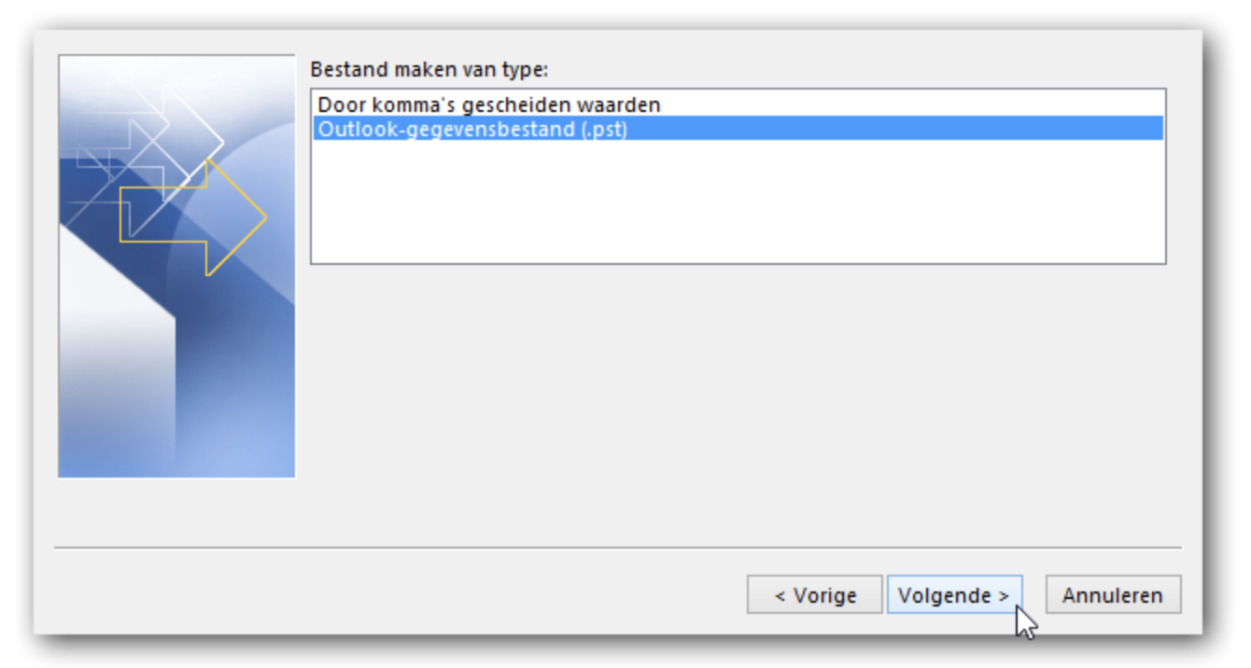Click the 'Bestand maken van type:' label

coord(429,69)
